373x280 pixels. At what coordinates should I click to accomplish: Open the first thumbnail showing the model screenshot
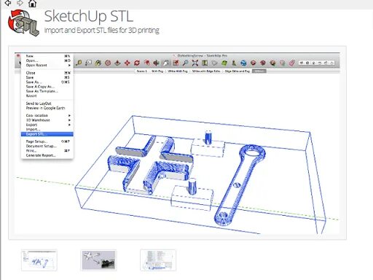pyautogui.click(x=39, y=260)
